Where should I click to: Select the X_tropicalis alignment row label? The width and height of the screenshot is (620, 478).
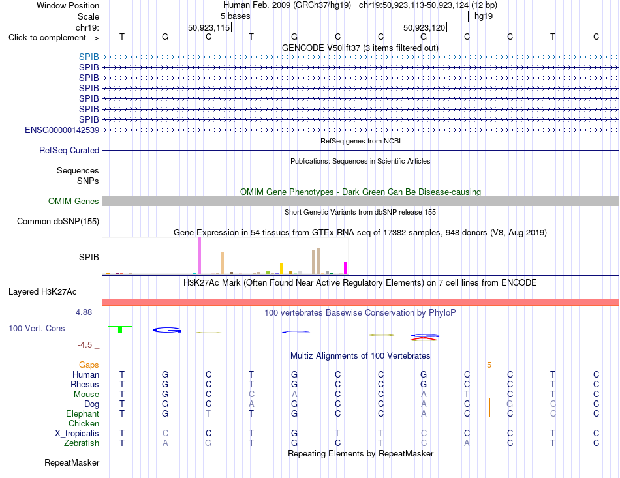[x=77, y=434]
